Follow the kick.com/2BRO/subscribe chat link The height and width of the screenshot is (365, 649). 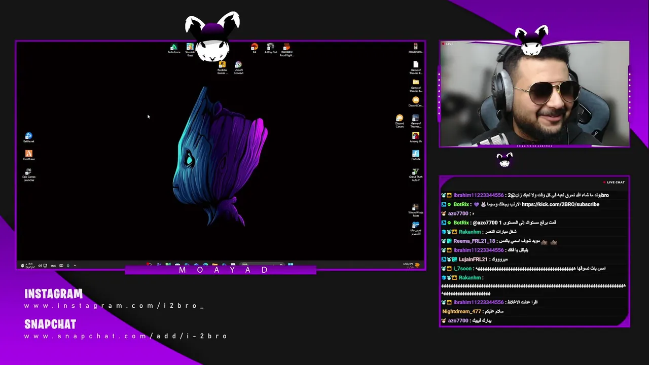coord(560,204)
